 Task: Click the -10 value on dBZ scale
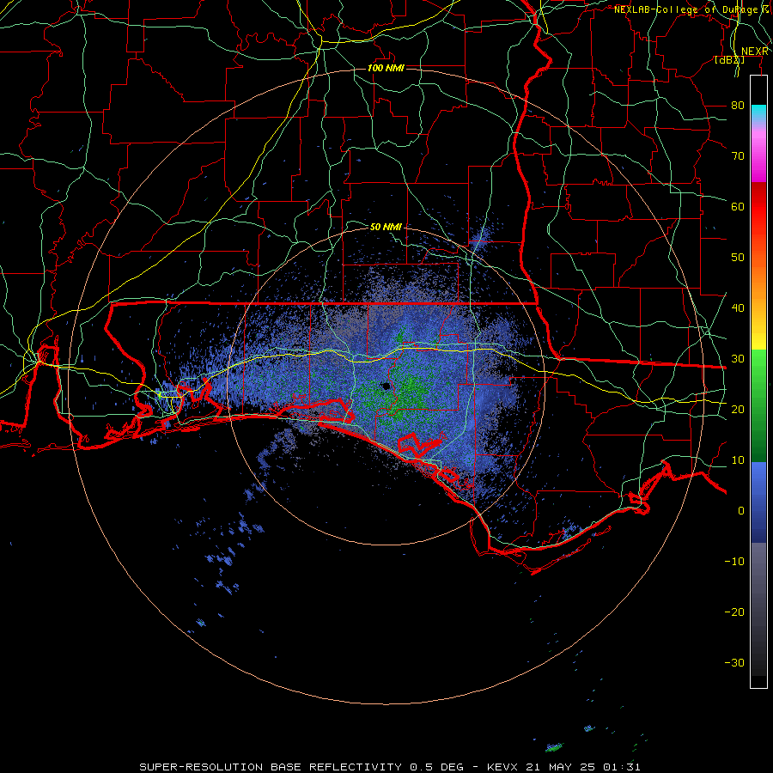tap(734, 561)
